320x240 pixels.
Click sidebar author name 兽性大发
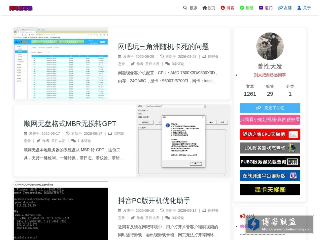270,66
